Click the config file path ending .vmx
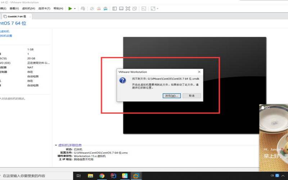 [x=101, y=153]
